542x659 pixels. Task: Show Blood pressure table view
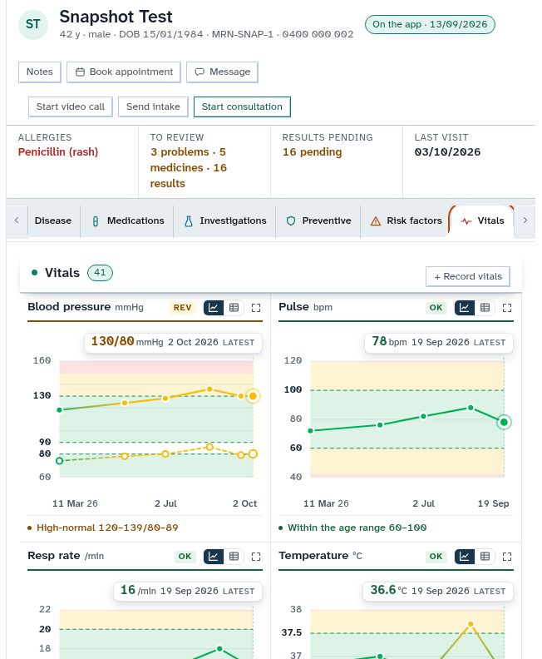point(234,308)
